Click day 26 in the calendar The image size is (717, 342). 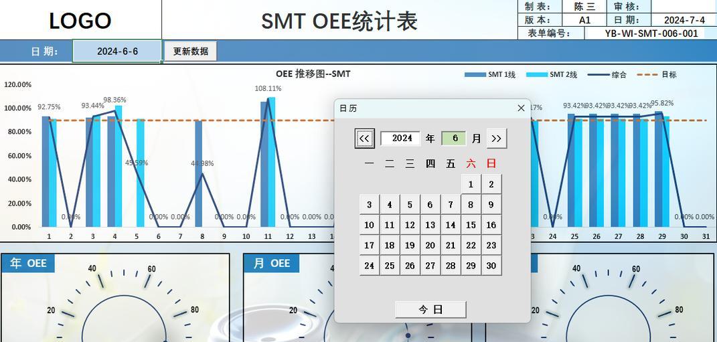410,266
